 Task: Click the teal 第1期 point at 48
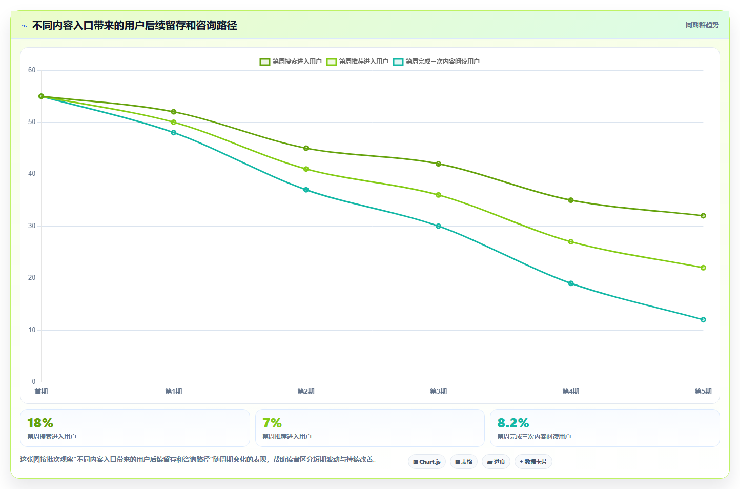click(174, 133)
